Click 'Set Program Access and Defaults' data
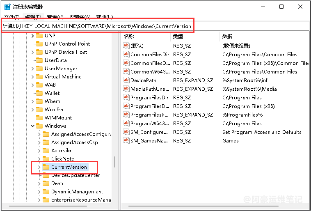Image resolution: width=311 pixels, height=211 pixels. tap(262, 132)
